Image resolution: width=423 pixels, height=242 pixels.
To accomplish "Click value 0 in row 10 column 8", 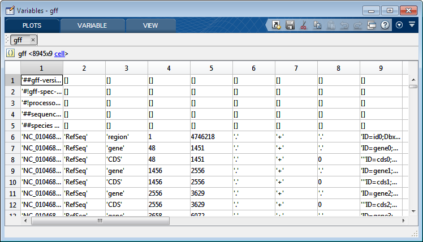I will pos(338,183).
